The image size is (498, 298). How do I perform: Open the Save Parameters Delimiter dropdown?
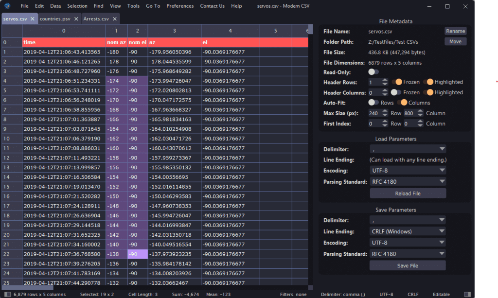coord(408,220)
